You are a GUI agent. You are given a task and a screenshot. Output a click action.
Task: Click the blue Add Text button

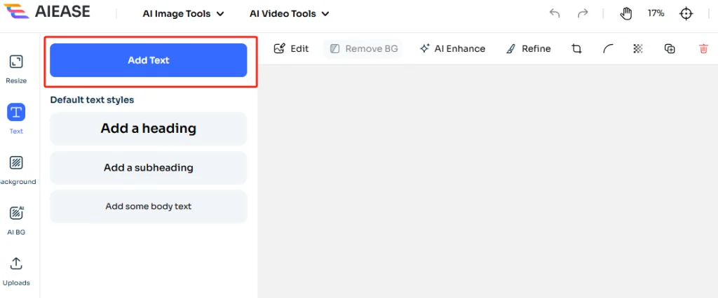point(149,60)
